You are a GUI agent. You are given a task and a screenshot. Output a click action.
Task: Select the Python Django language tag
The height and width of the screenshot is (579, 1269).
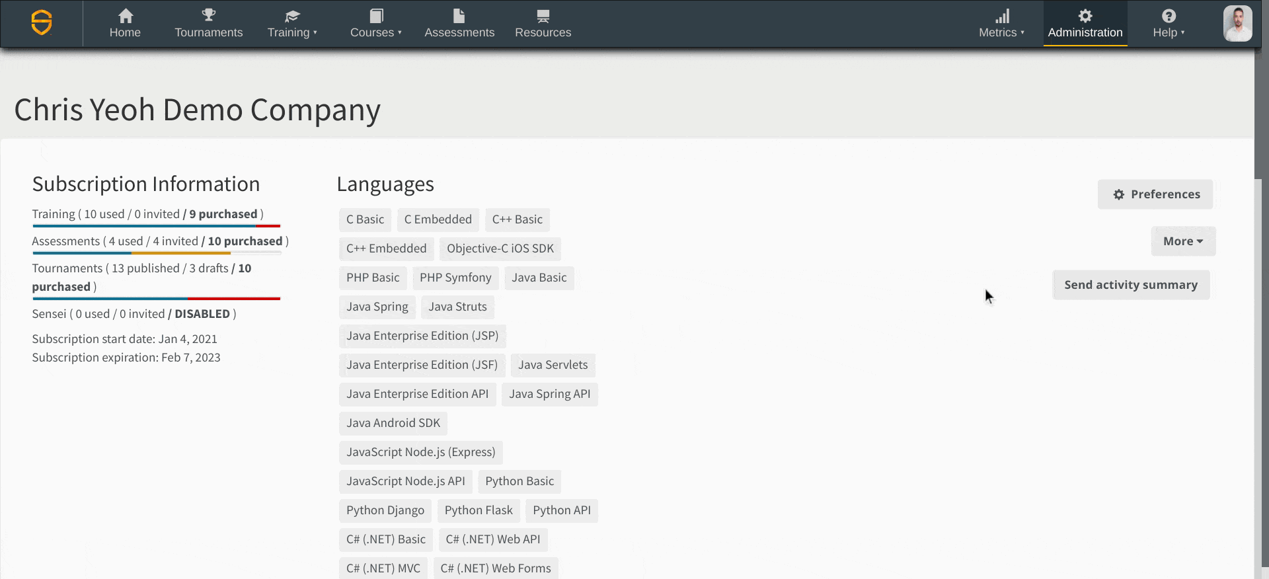[x=385, y=510]
